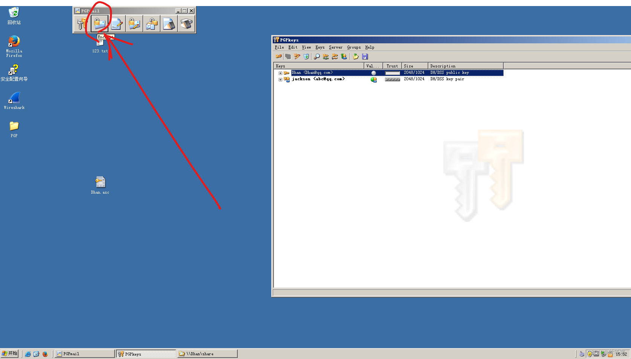Click import keys folder icon
The height and width of the screenshot is (359, 631).
pos(356,57)
